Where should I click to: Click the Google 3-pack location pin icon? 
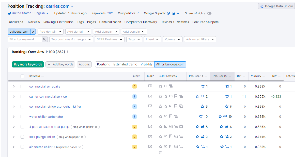point(168,13)
